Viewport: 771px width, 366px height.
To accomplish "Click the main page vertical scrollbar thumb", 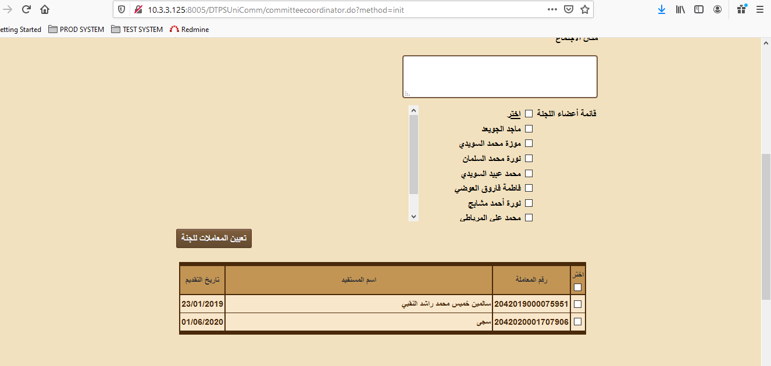I will [x=766, y=227].
